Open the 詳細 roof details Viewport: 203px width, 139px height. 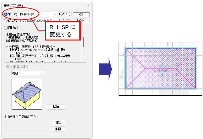tap(56, 107)
